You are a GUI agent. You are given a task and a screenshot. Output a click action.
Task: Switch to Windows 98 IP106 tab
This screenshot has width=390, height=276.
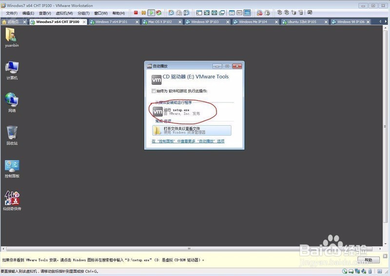tap(351, 22)
